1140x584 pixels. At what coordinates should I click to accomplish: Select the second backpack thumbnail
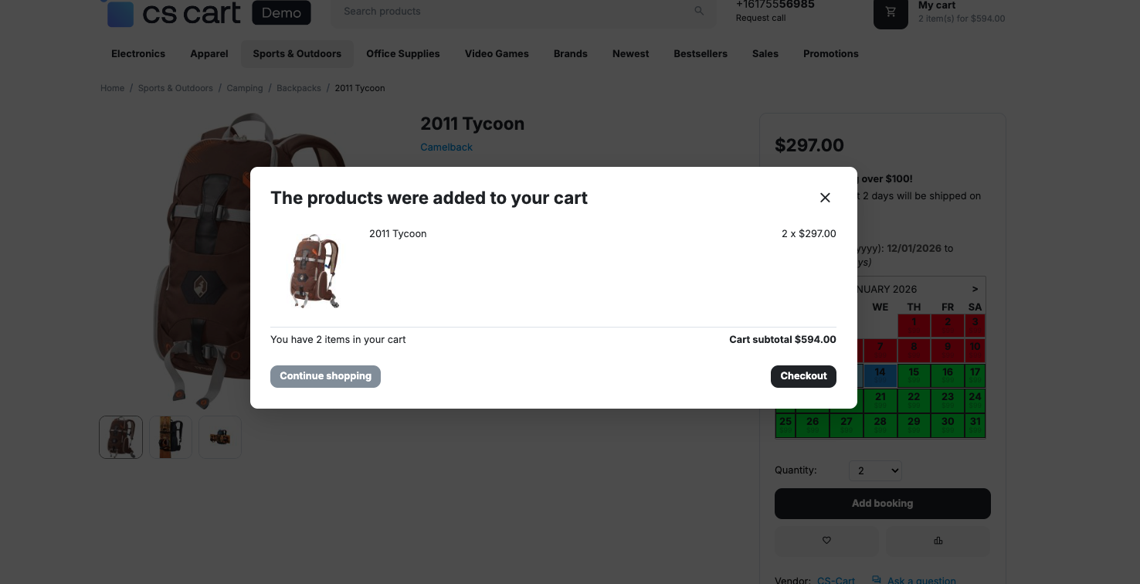[171, 437]
